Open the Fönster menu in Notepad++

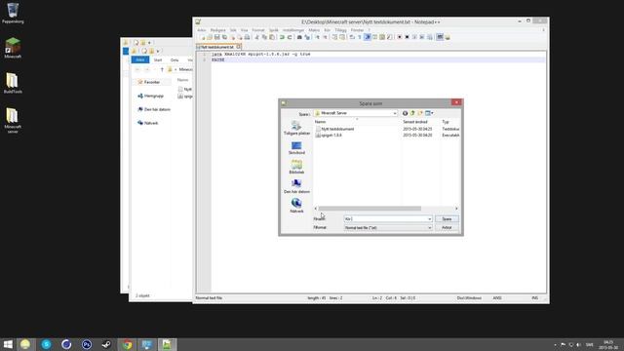[357, 30]
